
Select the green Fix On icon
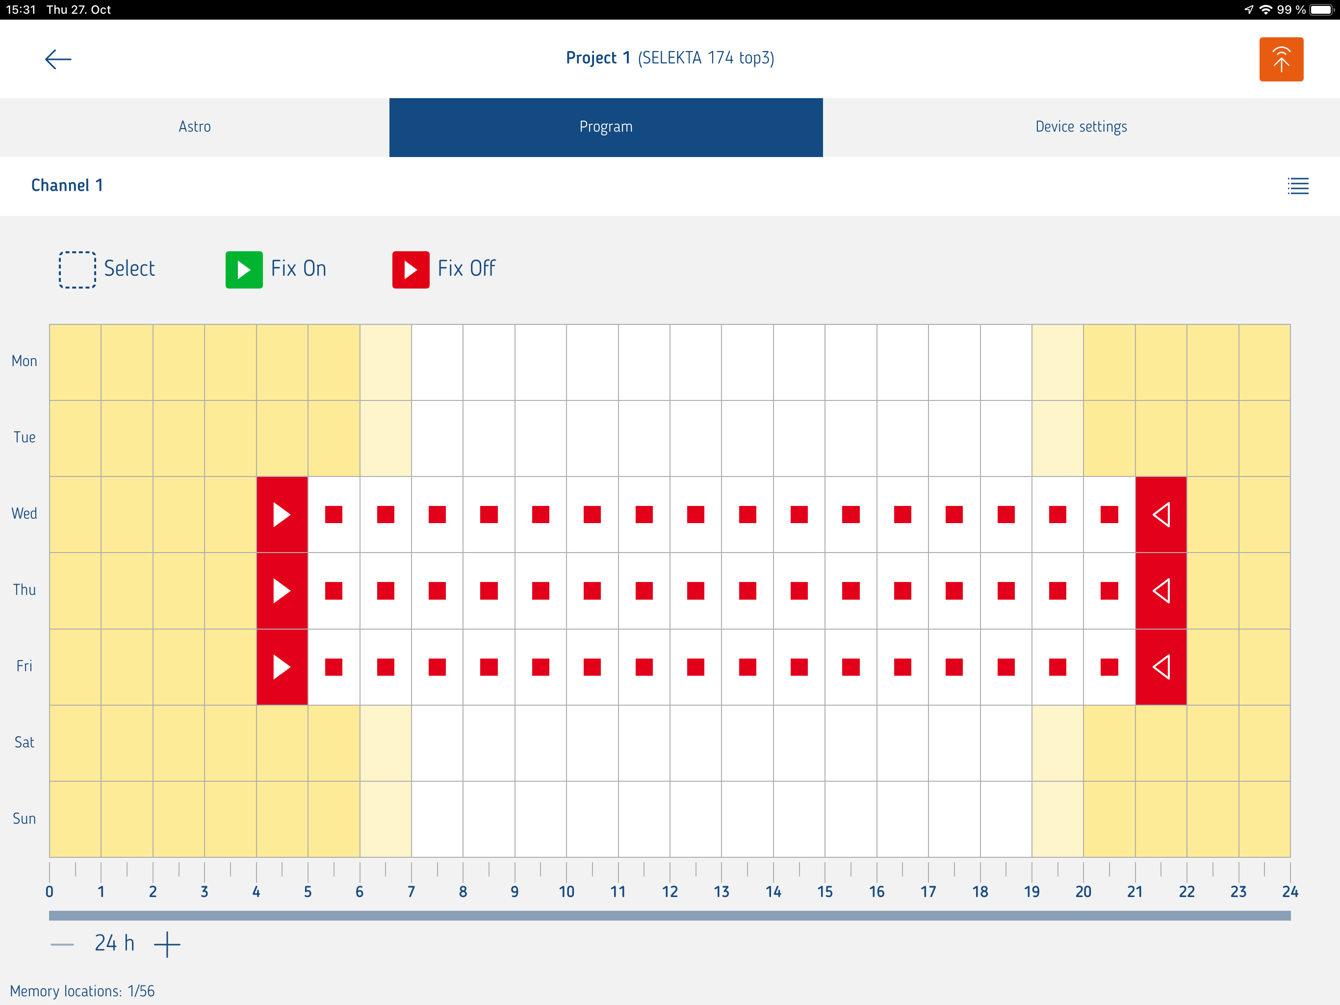click(244, 269)
